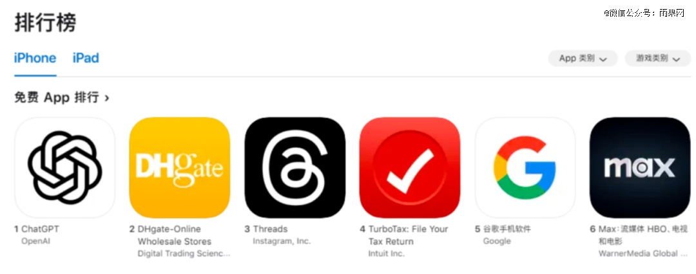
Task: Open the Google app icon
Action: [525, 168]
